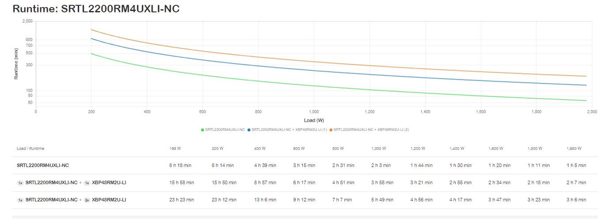Click the '2 h 7 min' cell
The width and height of the screenshot is (610, 223).
click(x=576, y=182)
